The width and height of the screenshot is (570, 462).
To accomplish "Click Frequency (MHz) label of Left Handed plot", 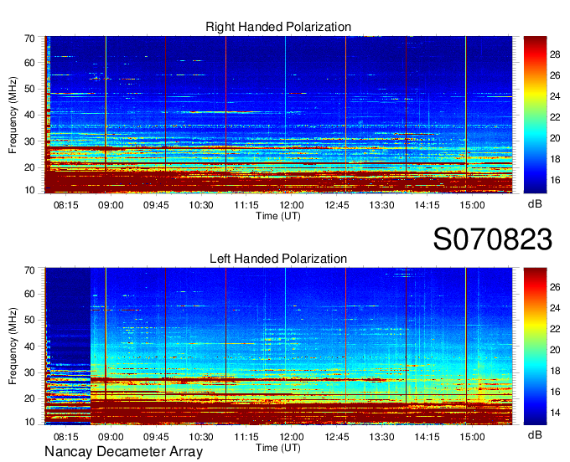I will coord(13,346).
